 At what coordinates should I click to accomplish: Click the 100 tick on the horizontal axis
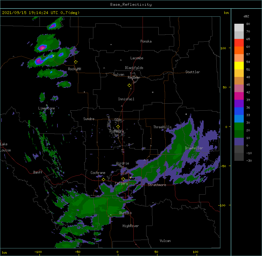click(195, 252)
